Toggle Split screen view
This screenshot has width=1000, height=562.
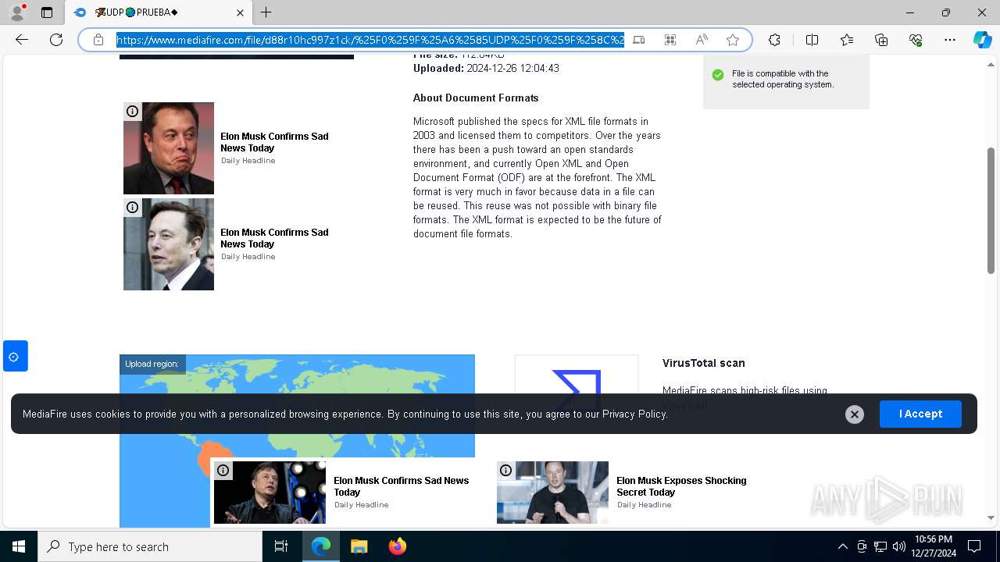812,40
